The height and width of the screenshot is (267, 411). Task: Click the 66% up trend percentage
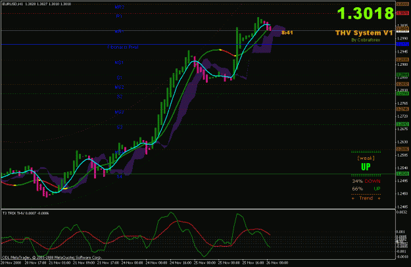[x=366, y=189]
